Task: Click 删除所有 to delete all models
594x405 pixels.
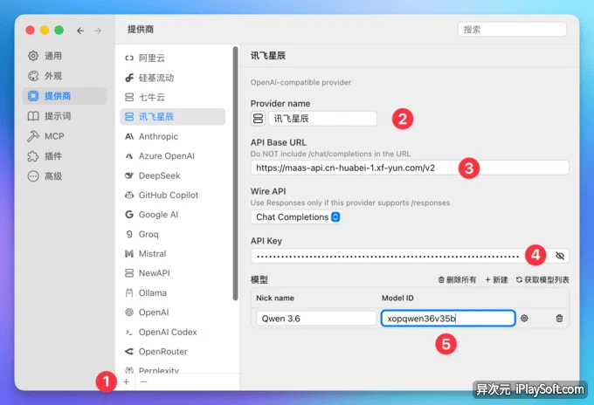Action: [457, 280]
